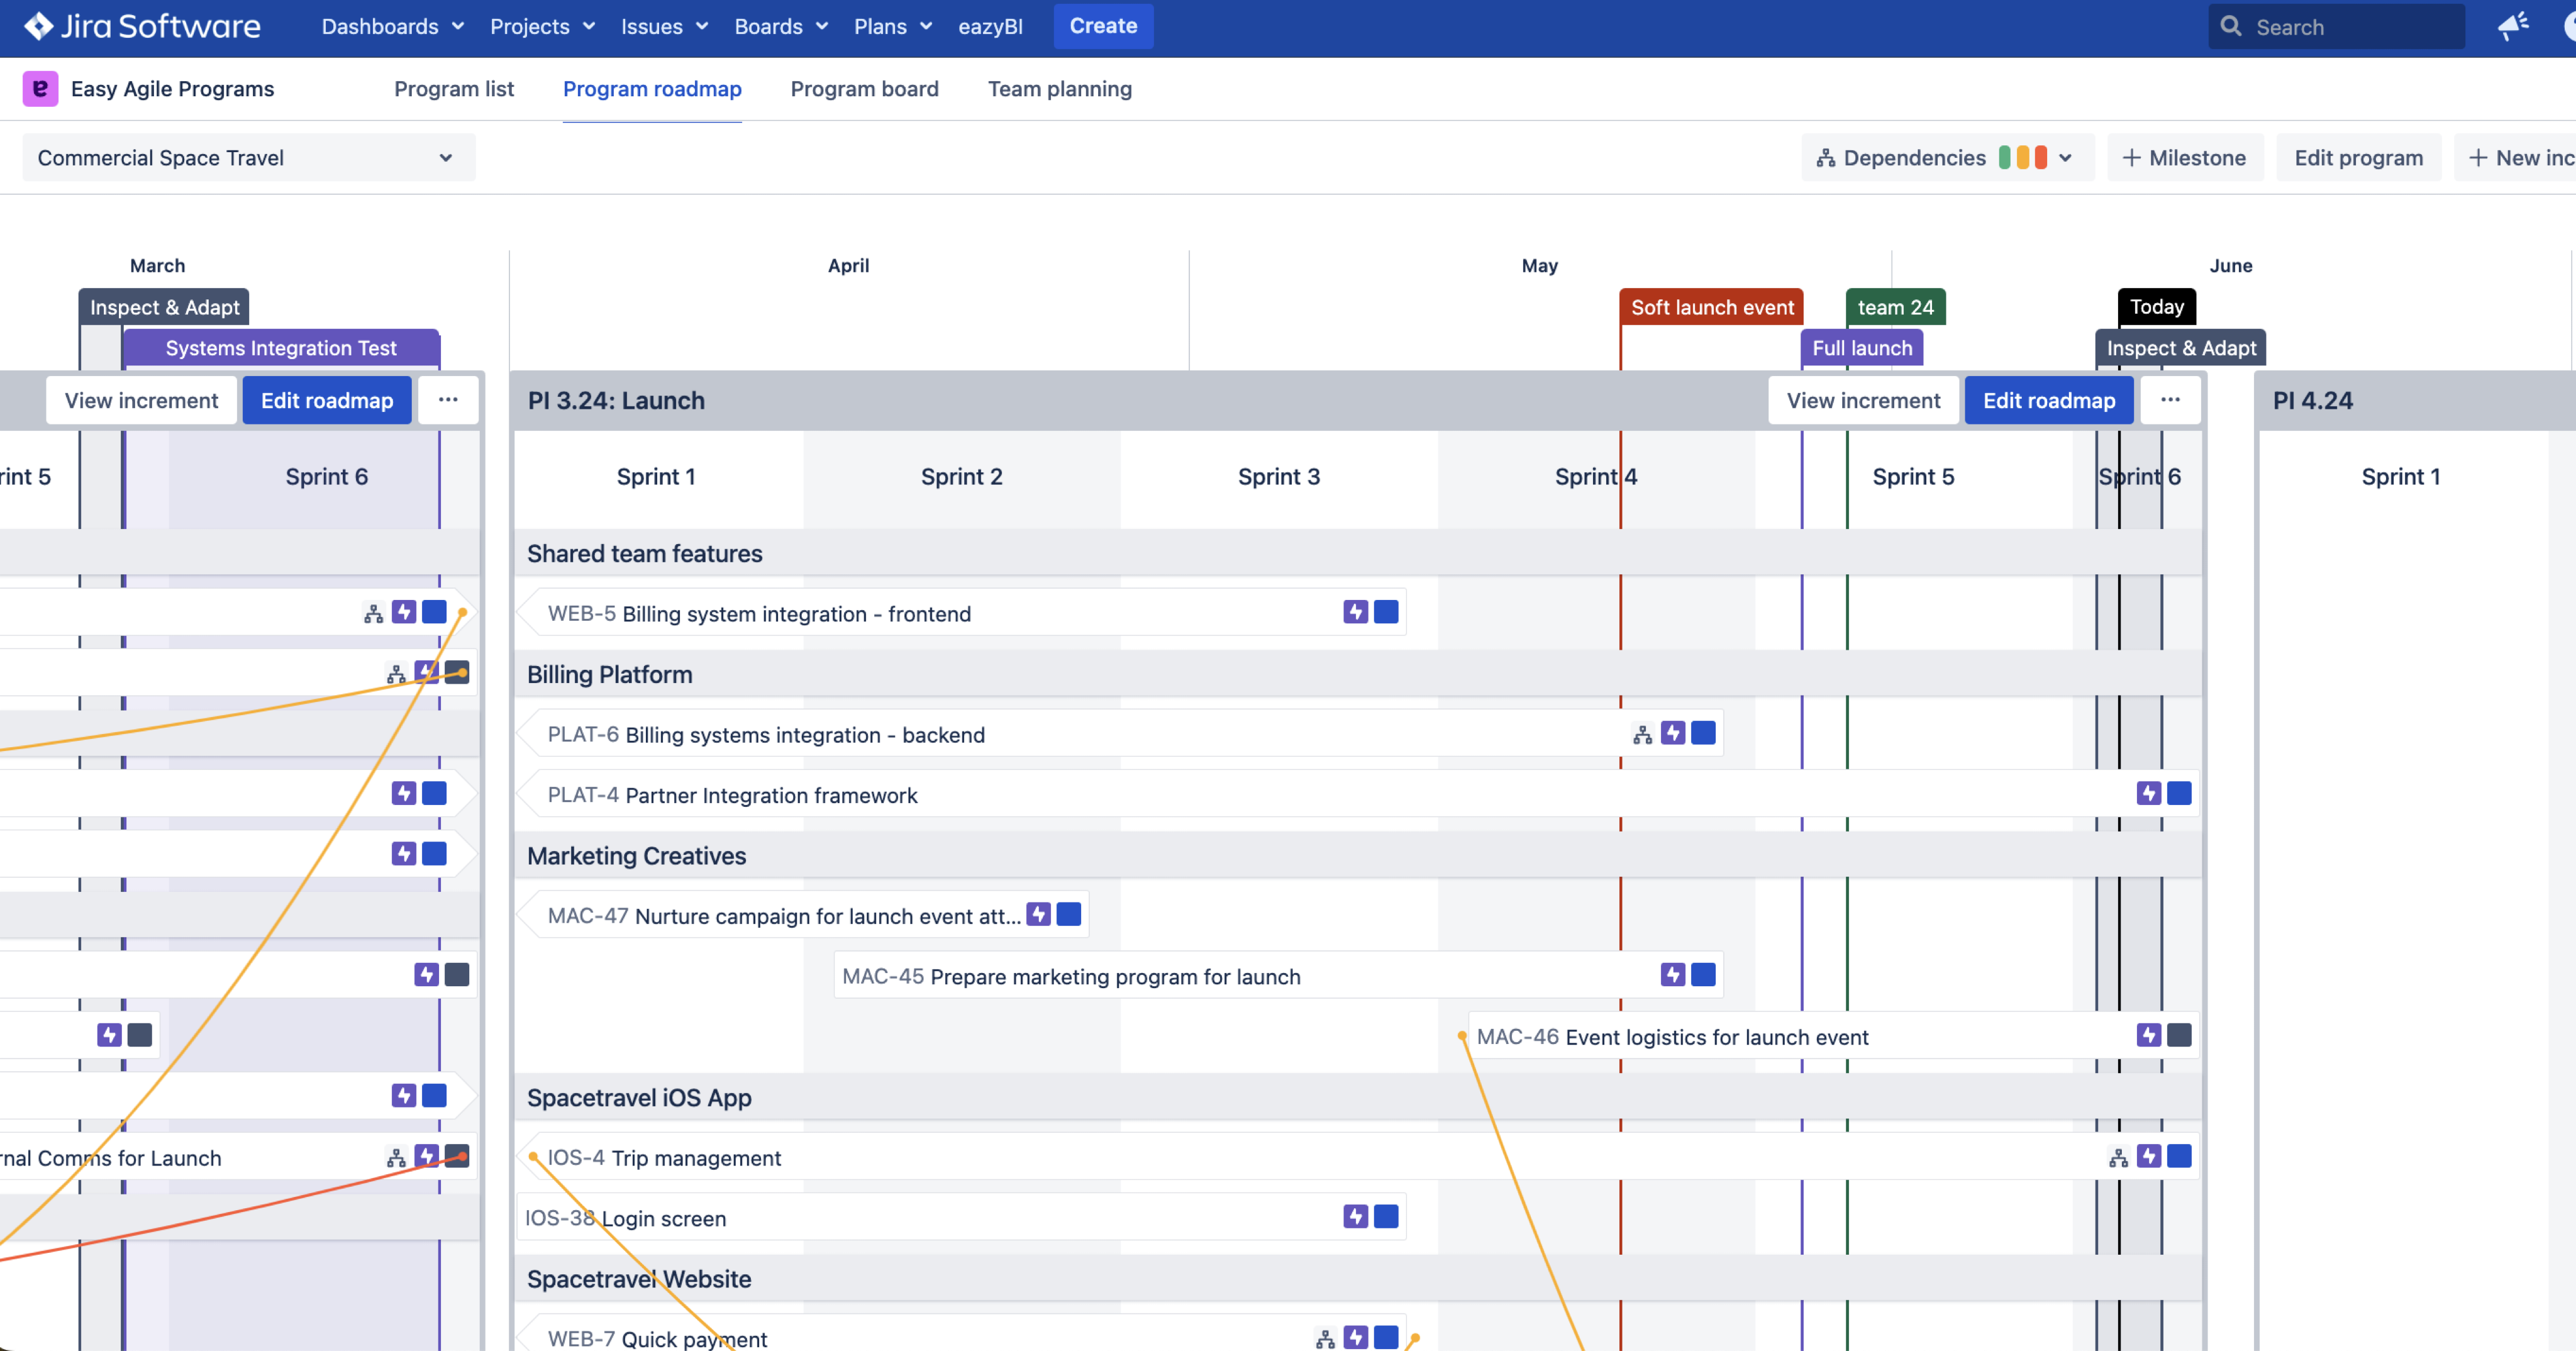
Task: Click lightning icon on PLAT-4 row
Action: click(2149, 793)
